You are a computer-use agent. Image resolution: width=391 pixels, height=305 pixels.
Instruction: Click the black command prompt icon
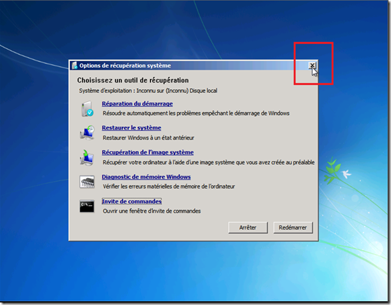coord(87,206)
